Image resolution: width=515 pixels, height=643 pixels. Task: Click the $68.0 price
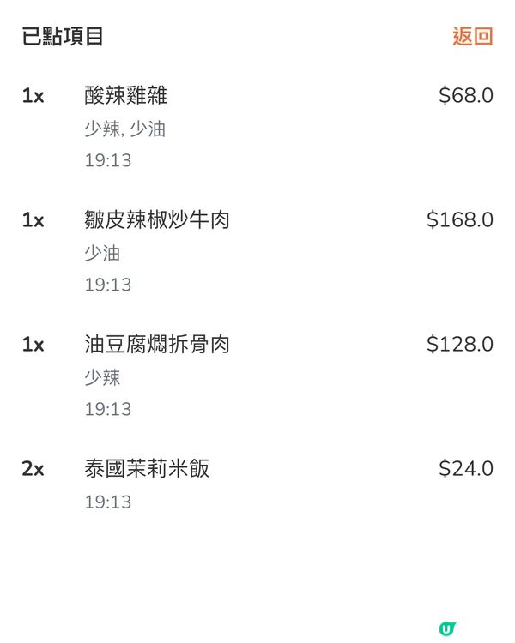coord(465,95)
